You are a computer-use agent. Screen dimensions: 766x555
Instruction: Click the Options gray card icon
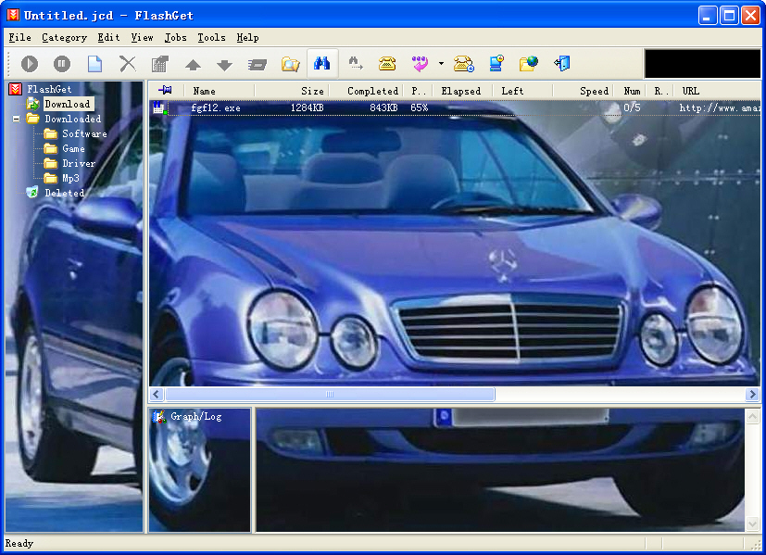tap(257, 65)
